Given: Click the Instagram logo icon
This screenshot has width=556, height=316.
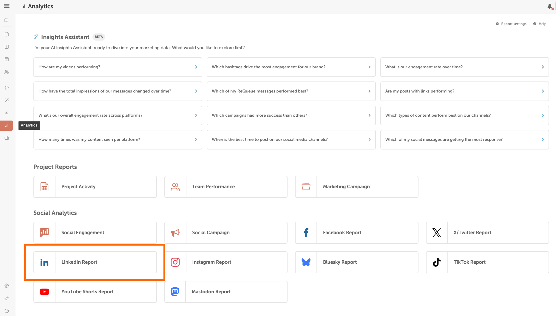Looking at the screenshot, I should point(175,262).
